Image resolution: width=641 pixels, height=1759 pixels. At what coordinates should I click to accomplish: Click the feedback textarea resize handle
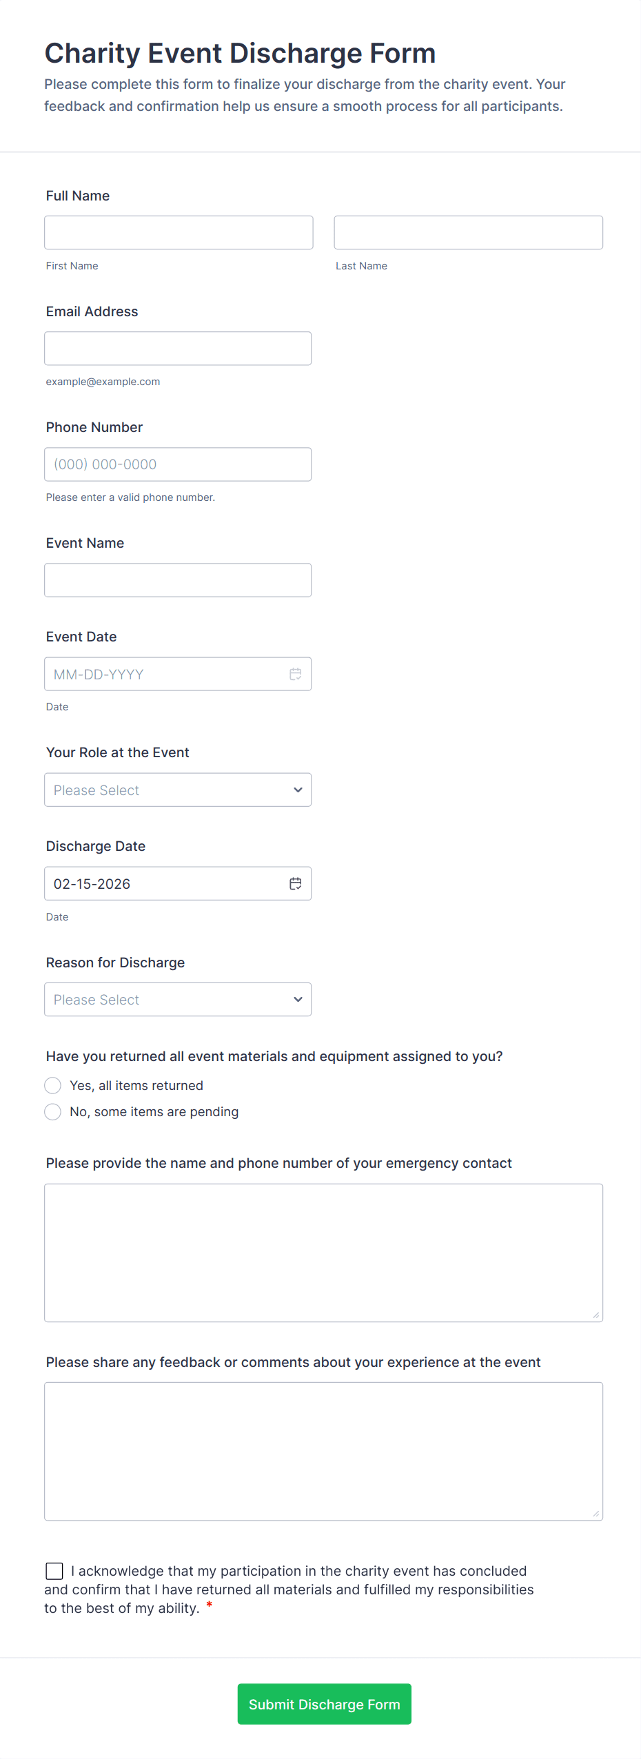596,1514
